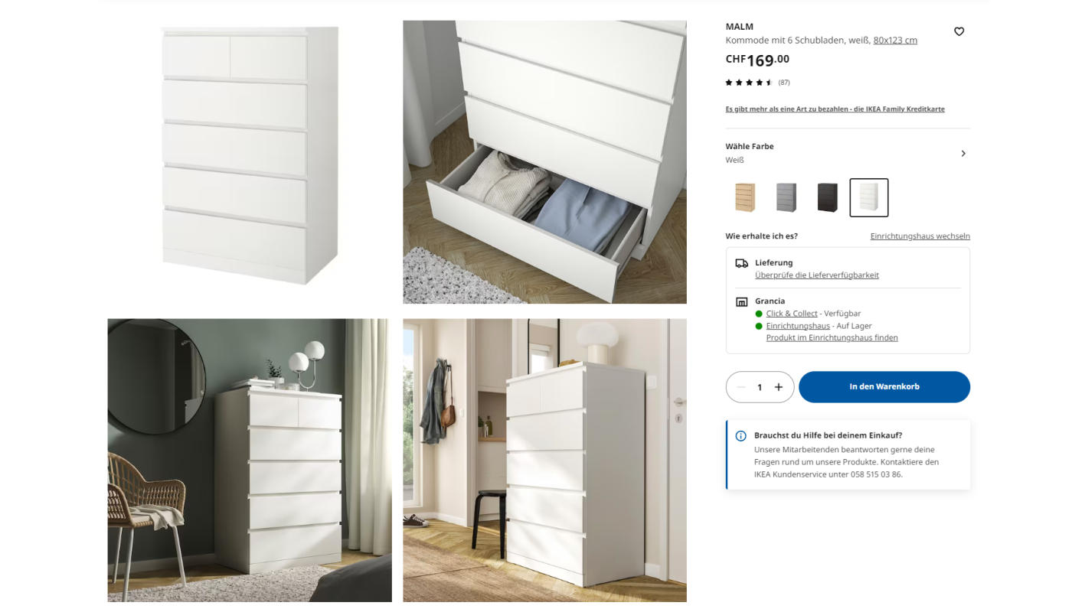This screenshot has height=612, width=1072.
Task: Check Überprüfe die Lieferverfügbarkeit link
Action: (817, 275)
